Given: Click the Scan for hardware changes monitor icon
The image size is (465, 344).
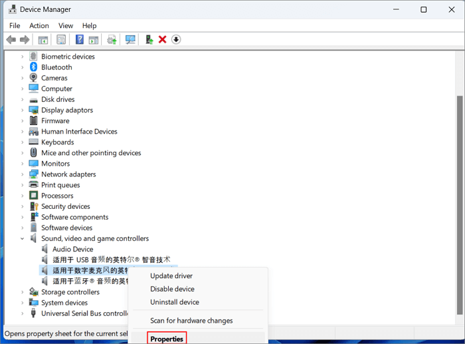Looking at the screenshot, I should point(130,40).
